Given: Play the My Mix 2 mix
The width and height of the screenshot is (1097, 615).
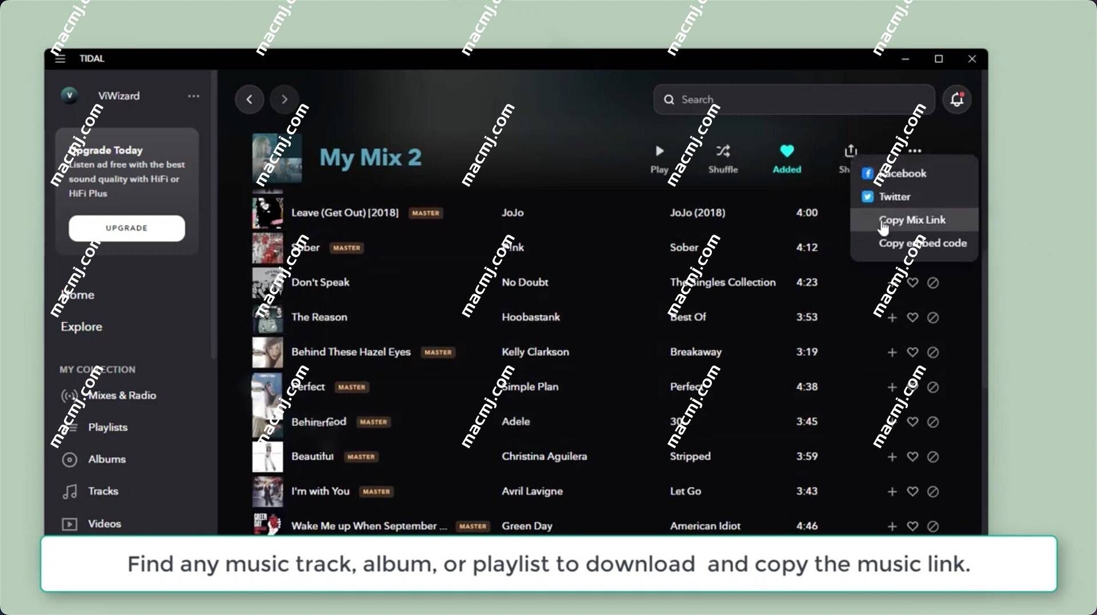Looking at the screenshot, I should [x=659, y=159].
